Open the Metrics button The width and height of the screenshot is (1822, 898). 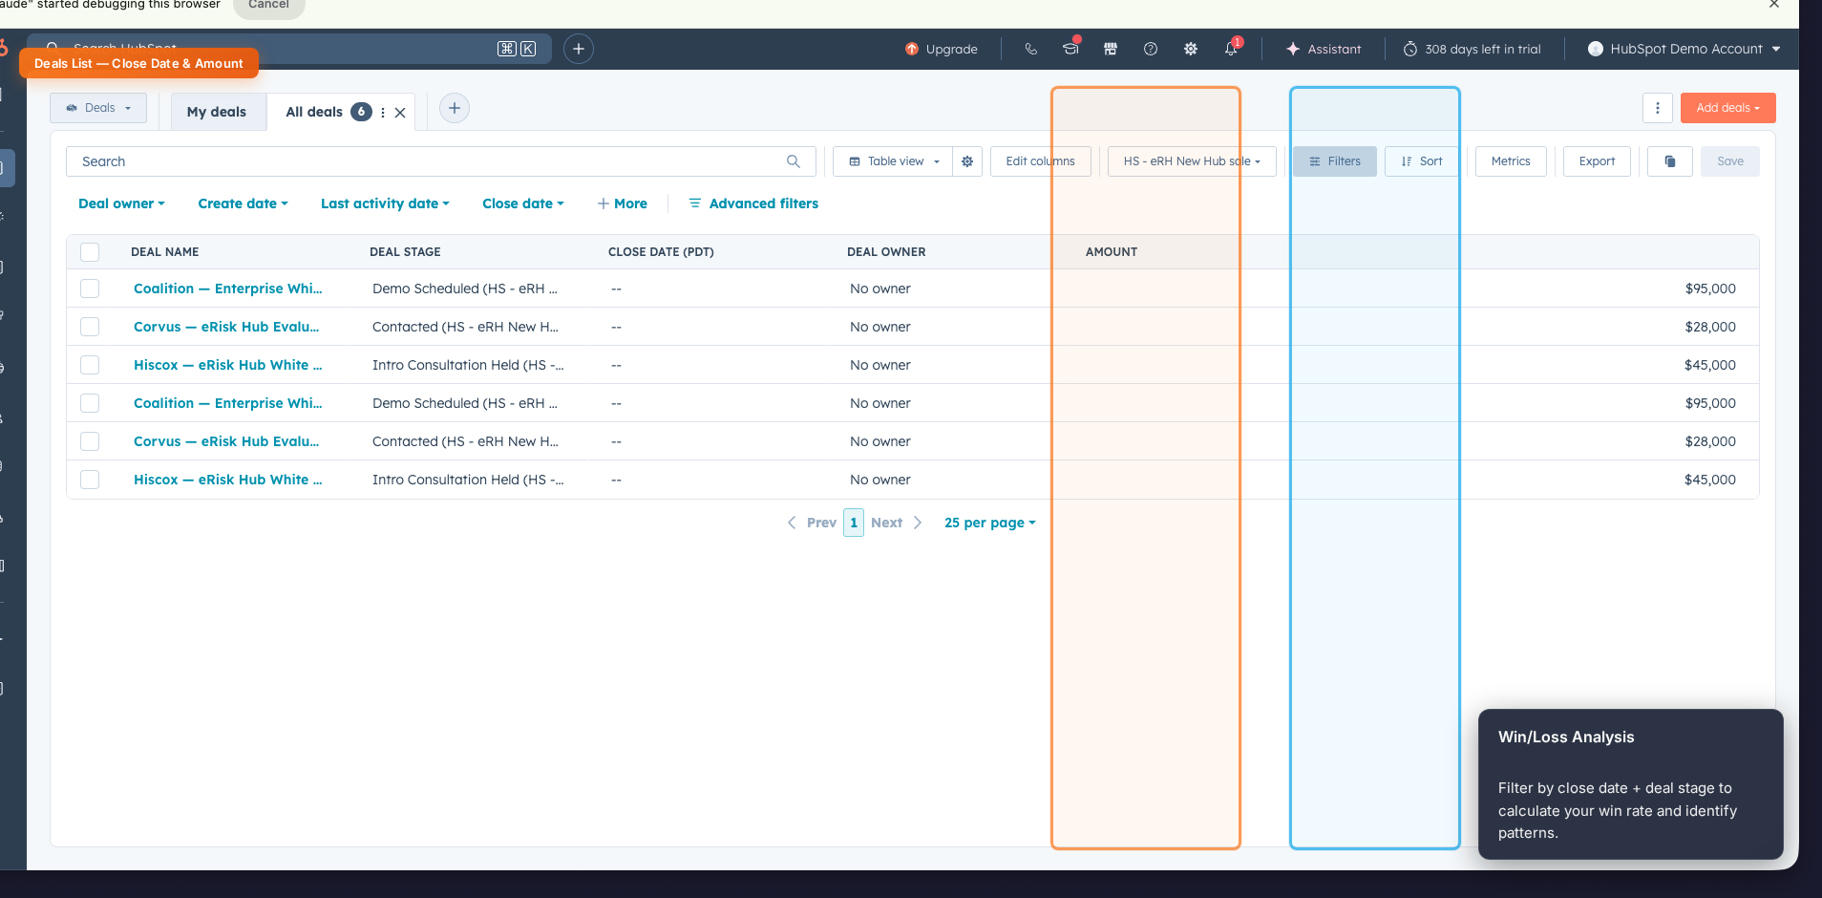point(1511,161)
